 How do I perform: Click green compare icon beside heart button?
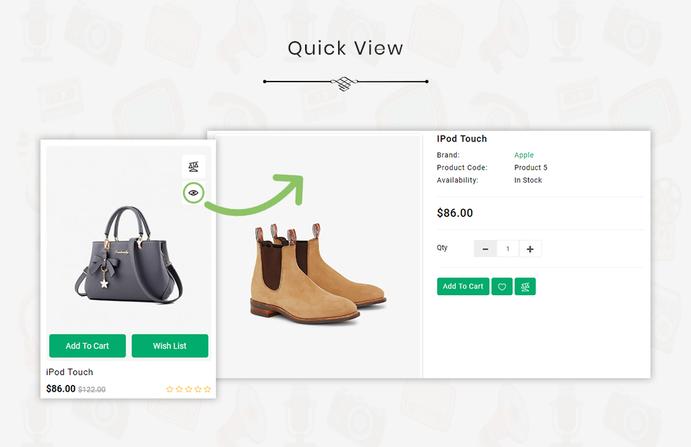525,287
